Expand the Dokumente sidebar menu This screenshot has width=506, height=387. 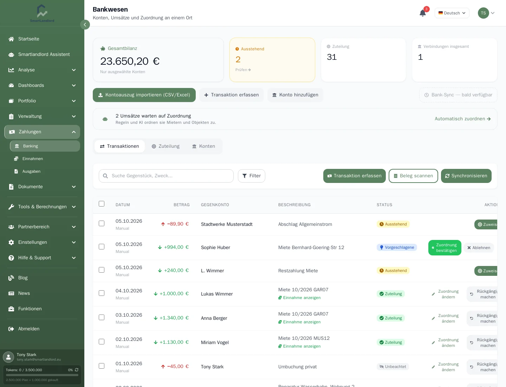42,187
